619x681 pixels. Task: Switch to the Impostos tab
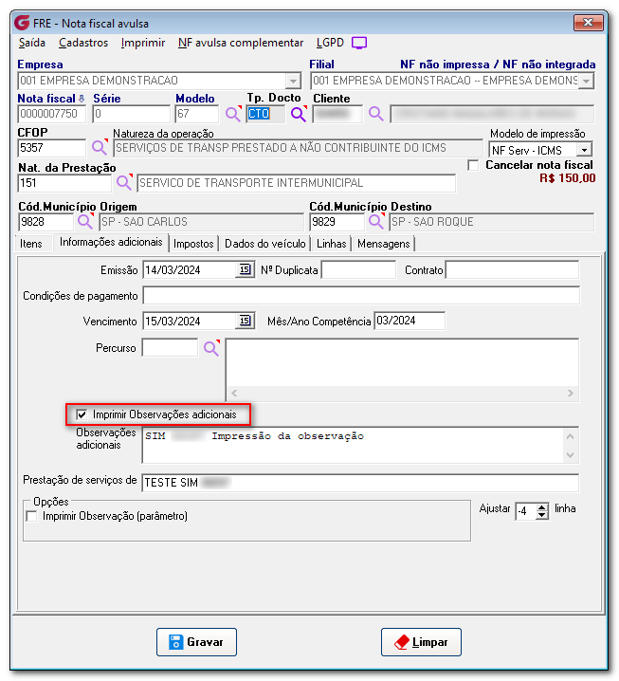193,244
